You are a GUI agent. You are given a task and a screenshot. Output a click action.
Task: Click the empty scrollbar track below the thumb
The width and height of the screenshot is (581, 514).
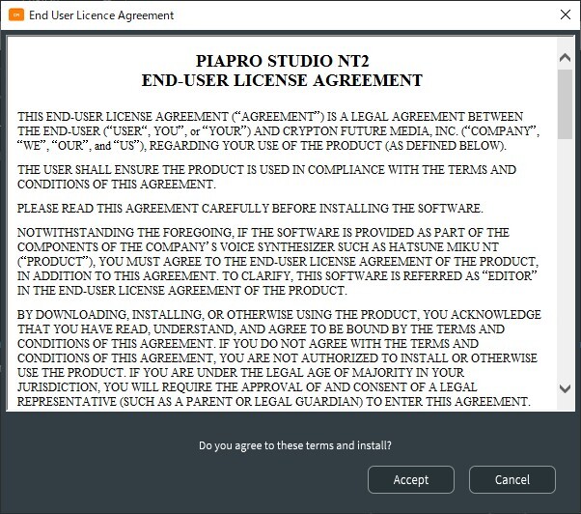[565, 260]
